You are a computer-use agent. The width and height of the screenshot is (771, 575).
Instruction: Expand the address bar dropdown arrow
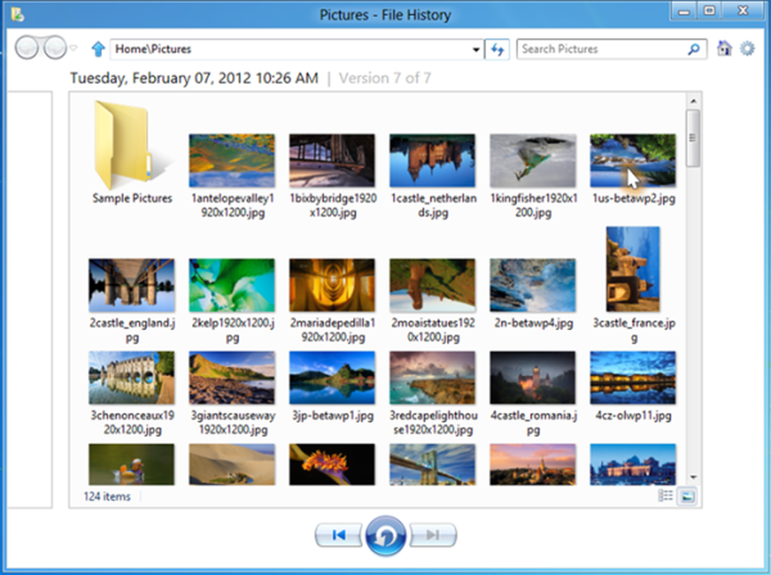point(476,49)
